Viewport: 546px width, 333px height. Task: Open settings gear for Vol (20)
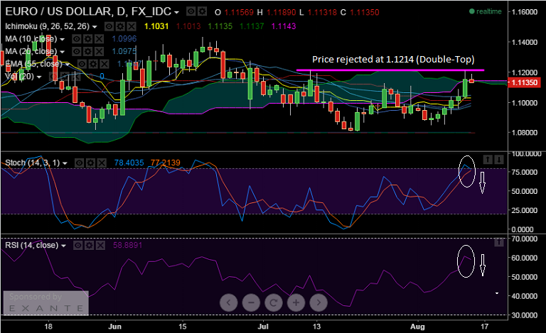(x=65, y=76)
